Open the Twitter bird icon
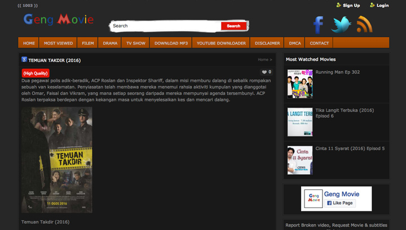 pyautogui.click(x=341, y=24)
